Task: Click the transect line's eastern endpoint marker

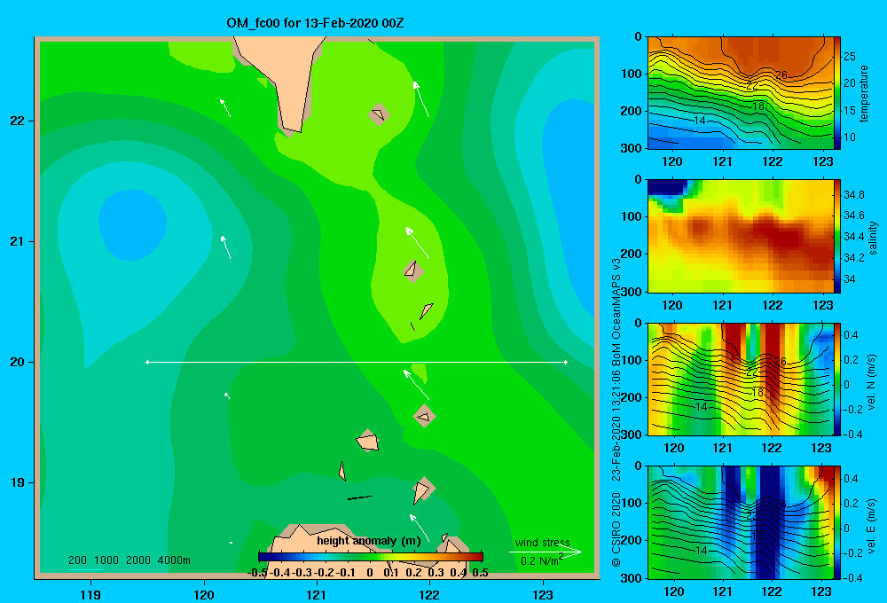Action: 566,362
